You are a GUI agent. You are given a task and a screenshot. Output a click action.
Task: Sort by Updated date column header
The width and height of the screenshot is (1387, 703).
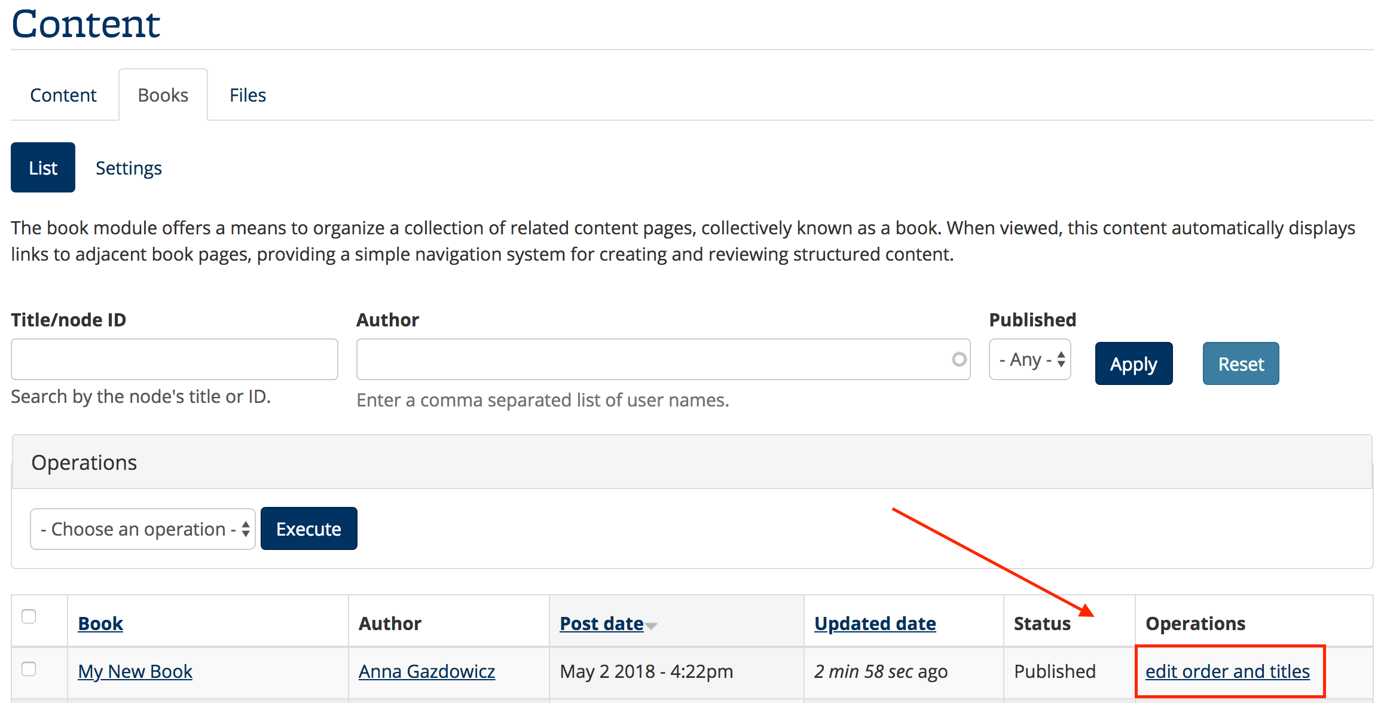click(875, 623)
